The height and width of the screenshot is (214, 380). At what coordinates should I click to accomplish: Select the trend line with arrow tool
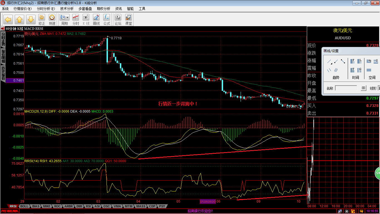pyautogui.click(x=330, y=62)
